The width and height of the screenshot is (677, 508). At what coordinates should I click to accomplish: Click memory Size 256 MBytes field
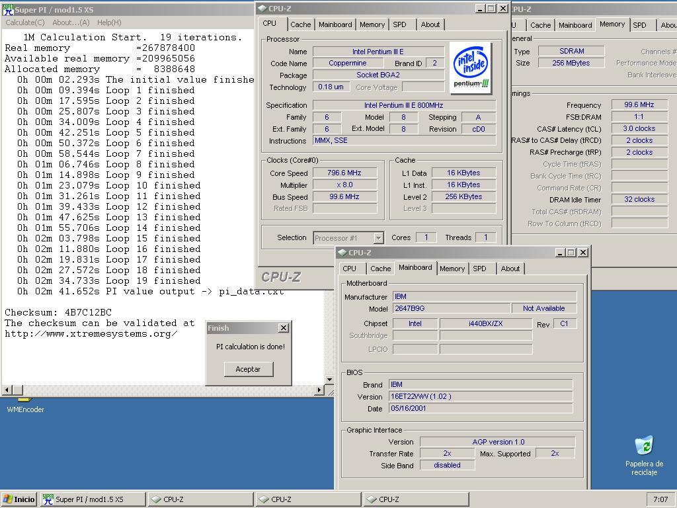(572, 63)
